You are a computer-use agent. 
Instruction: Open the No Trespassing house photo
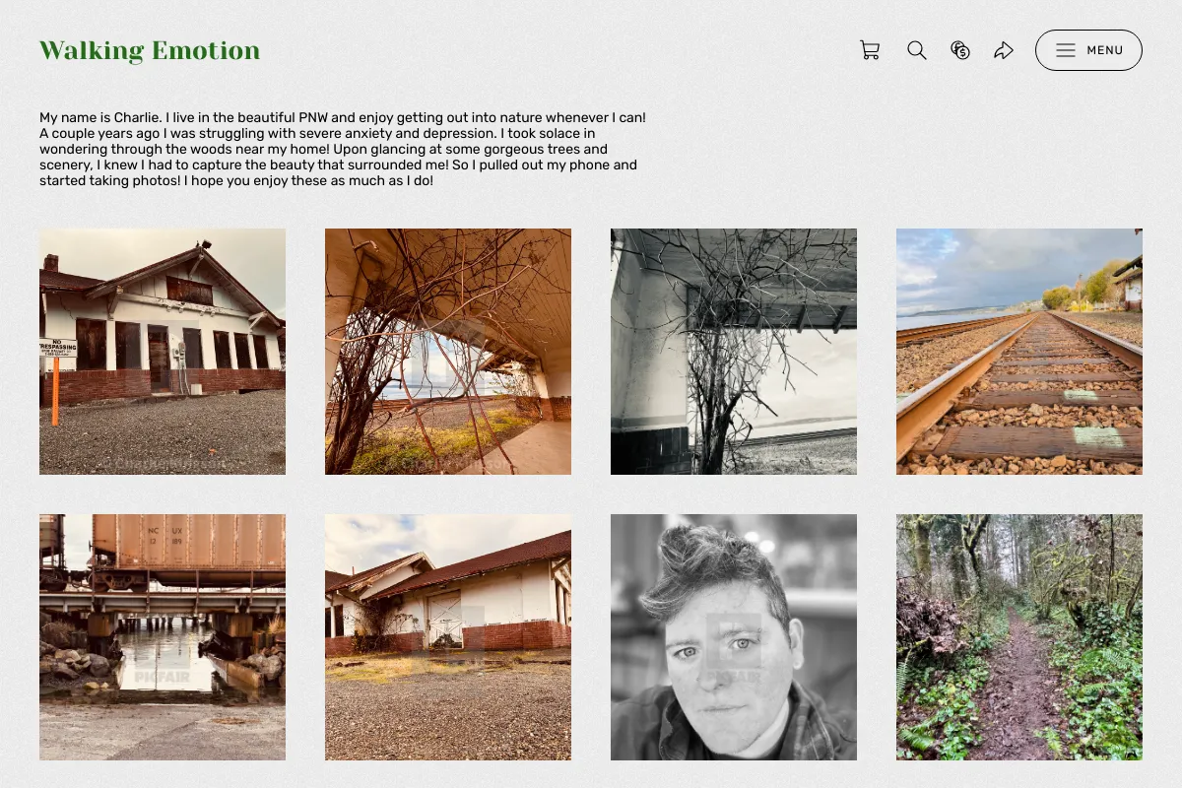[163, 352]
